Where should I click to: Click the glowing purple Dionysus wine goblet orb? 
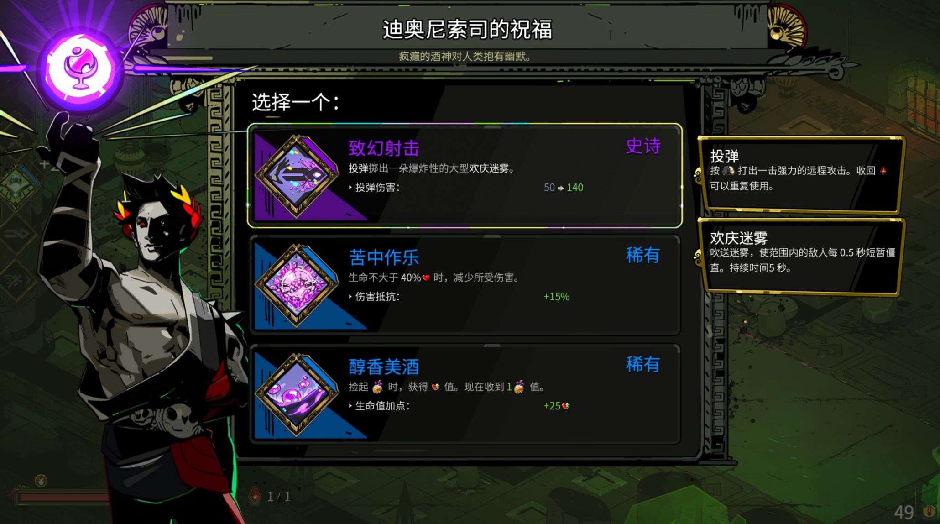[x=81, y=69]
